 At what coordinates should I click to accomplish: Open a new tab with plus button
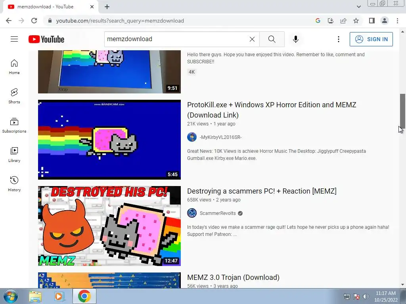click(107, 7)
